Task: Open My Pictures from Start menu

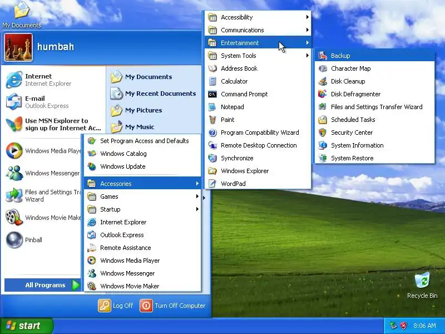Action: (x=154, y=110)
